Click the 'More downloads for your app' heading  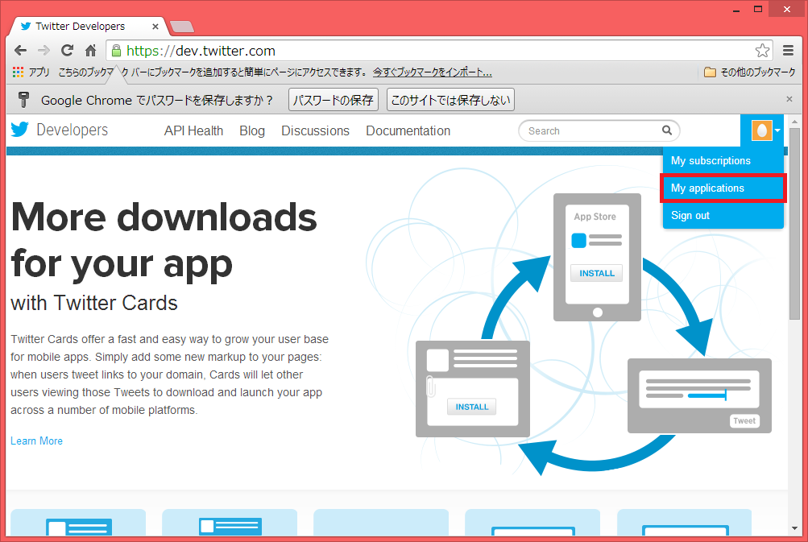pyautogui.click(x=164, y=241)
